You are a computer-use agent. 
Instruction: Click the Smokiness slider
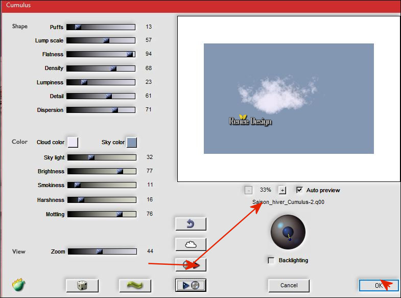[x=102, y=185]
